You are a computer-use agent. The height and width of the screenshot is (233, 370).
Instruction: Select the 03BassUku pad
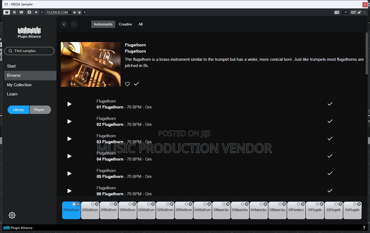277,210
